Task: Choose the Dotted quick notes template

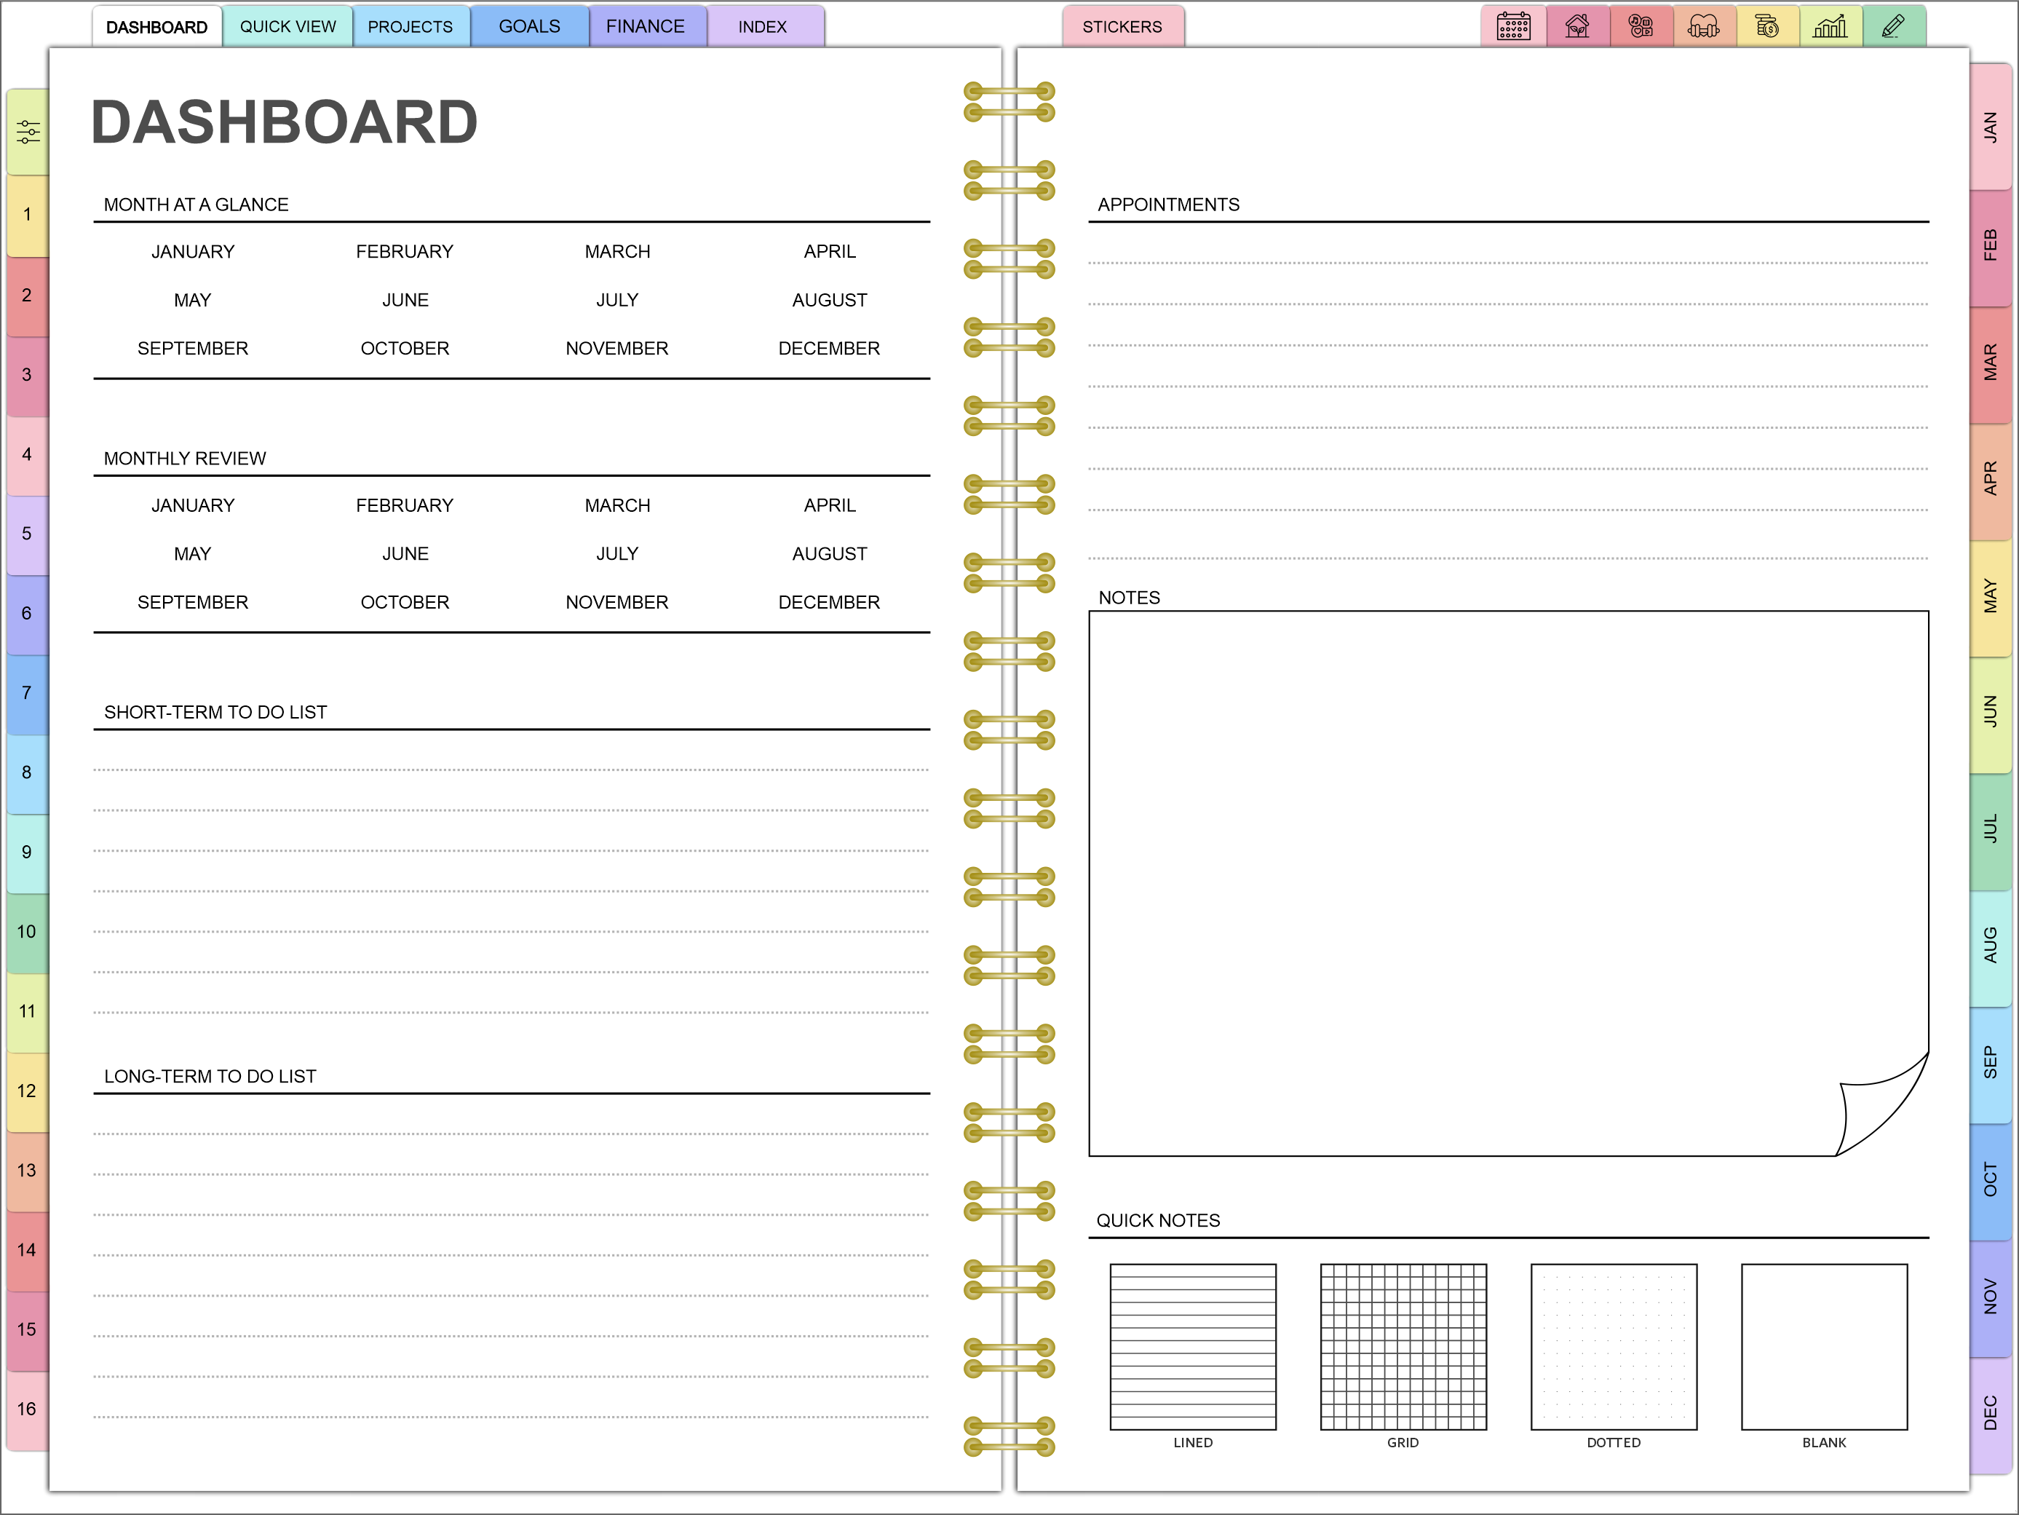Action: [x=1613, y=1346]
